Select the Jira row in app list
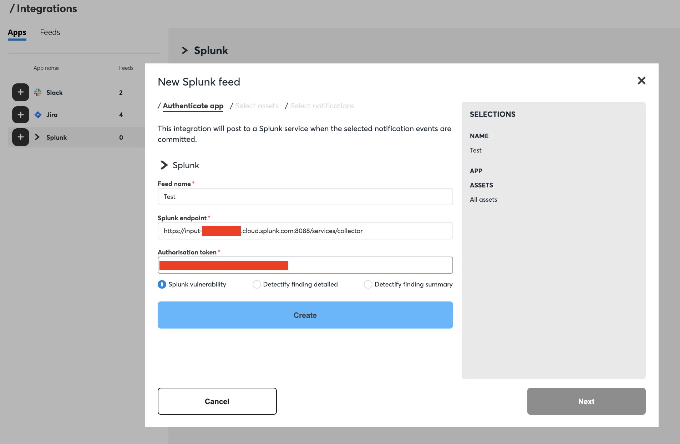 click(x=76, y=115)
